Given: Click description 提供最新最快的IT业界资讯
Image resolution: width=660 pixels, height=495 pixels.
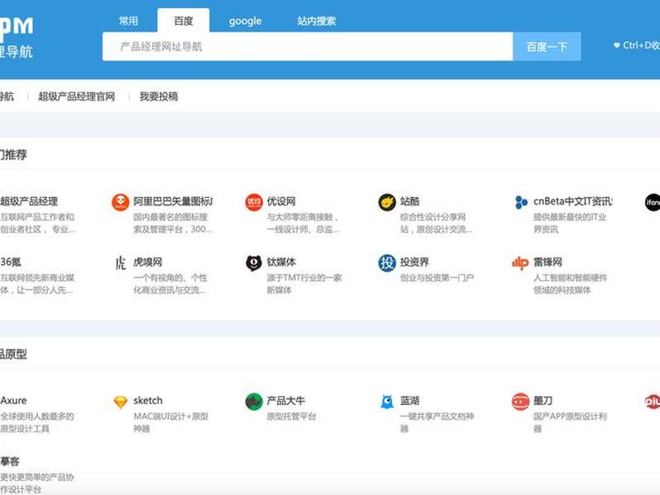Looking at the screenshot, I should tap(570, 223).
